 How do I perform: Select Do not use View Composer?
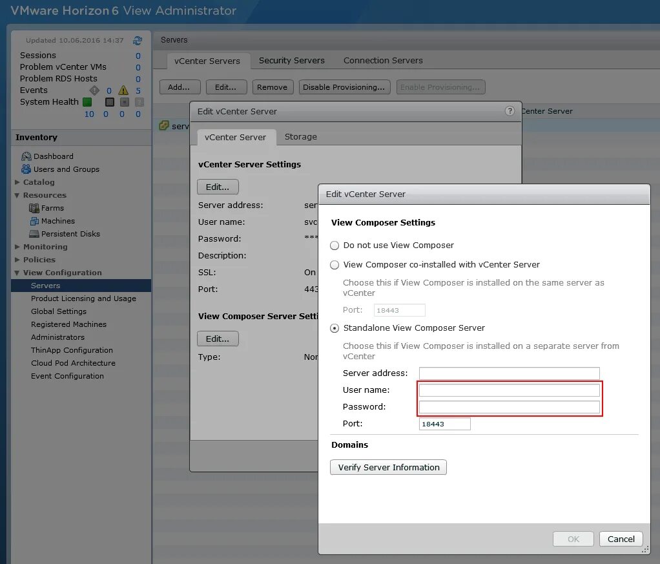[335, 245]
